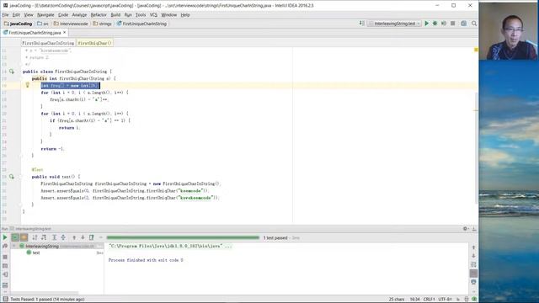This screenshot has width=539, height=303.
Task: Hide the Run tool window
Action: pyautogui.click(x=474, y=228)
